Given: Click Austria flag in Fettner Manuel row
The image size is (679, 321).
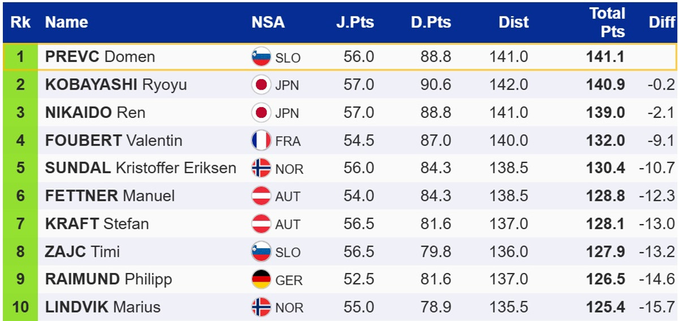Looking at the screenshot, I should pyautogui.click(x=261, y=196).
